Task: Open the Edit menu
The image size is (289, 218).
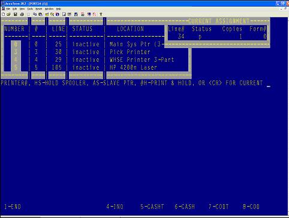Action: tap(15, 9)
